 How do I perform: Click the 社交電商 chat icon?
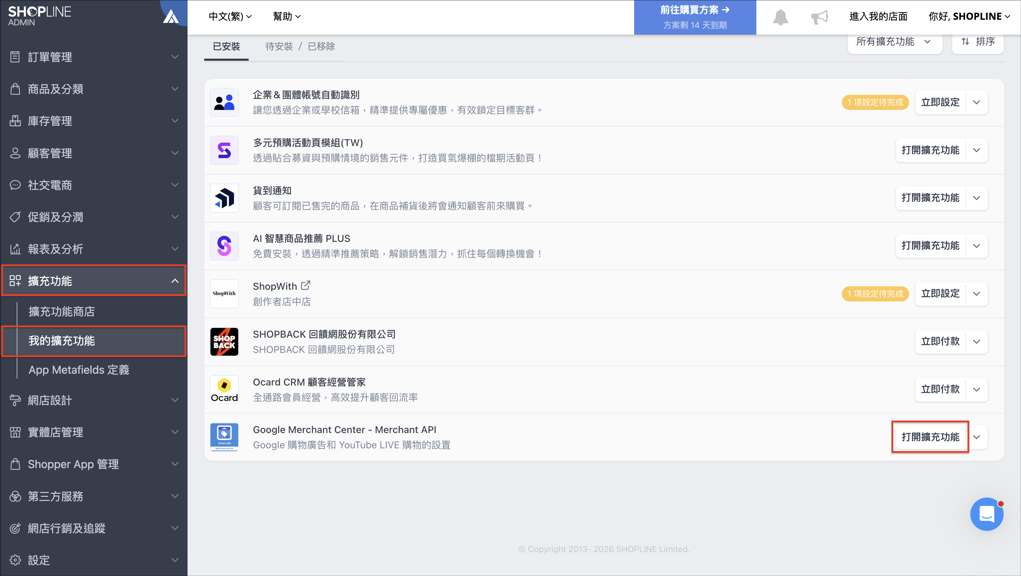(15, 185)
